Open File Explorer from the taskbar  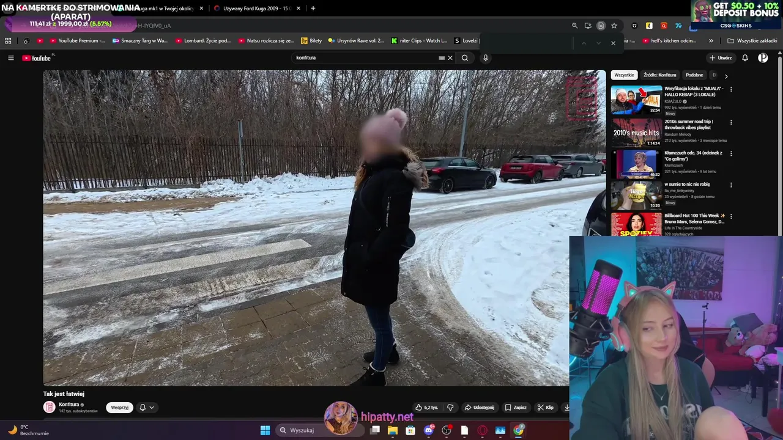coord(393,430)
